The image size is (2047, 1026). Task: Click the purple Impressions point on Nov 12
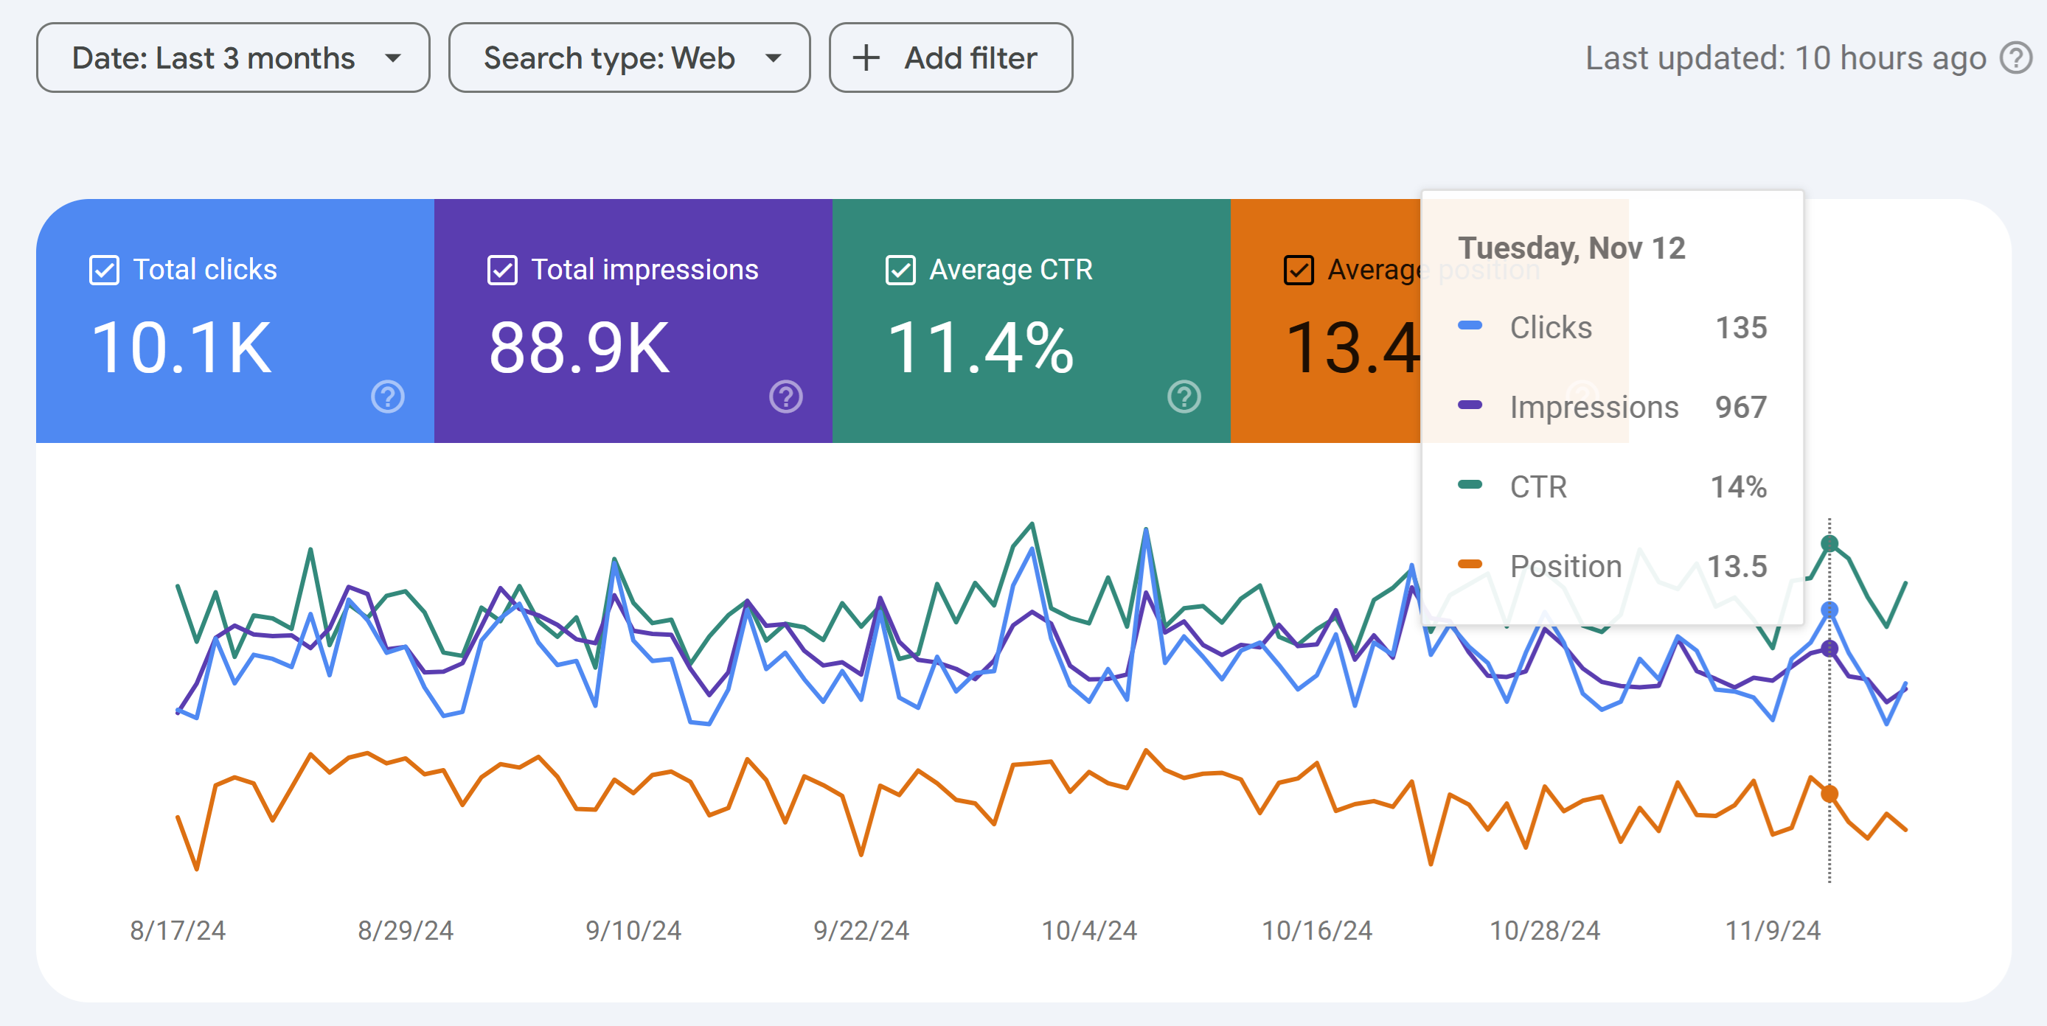(x=1829, y=649)
